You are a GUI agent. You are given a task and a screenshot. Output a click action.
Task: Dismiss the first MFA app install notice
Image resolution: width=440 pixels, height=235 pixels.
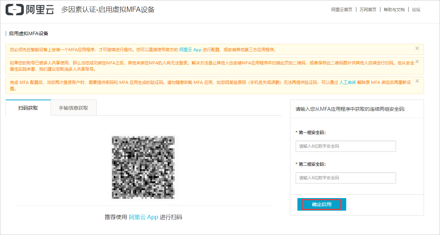point(417,48)
